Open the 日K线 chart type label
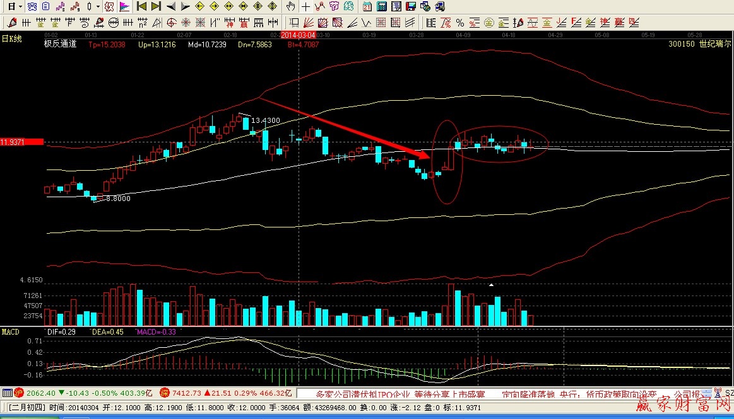The height and width of the screenshot is (419, 734). tap(11, 39)
